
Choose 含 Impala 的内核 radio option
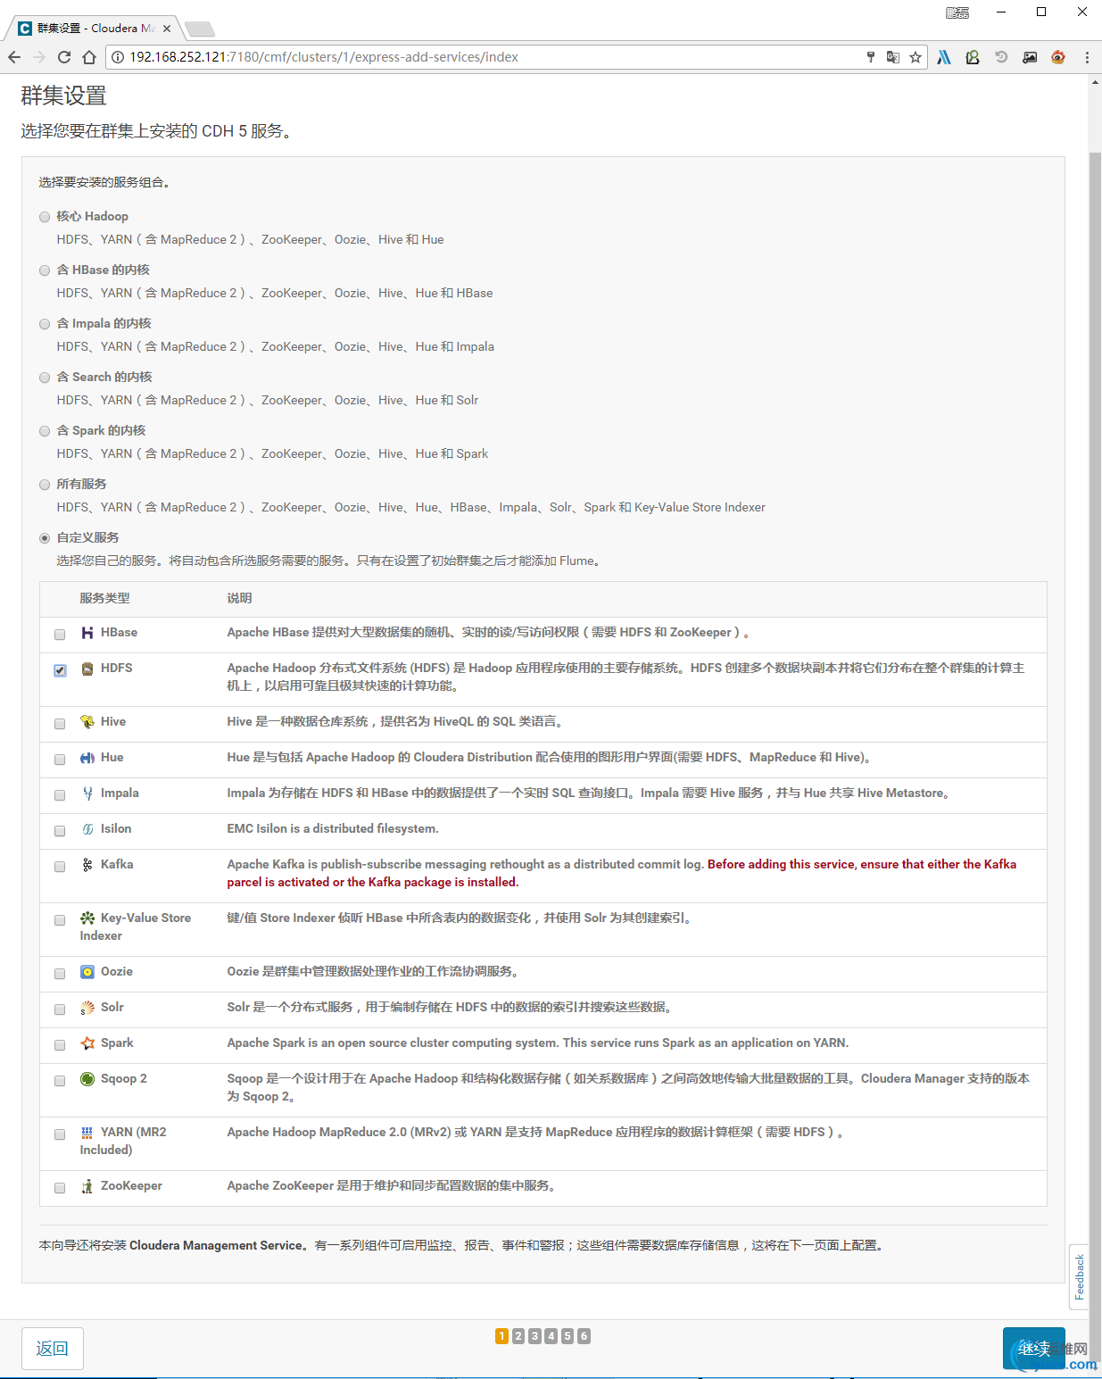[x=45, y=324]
